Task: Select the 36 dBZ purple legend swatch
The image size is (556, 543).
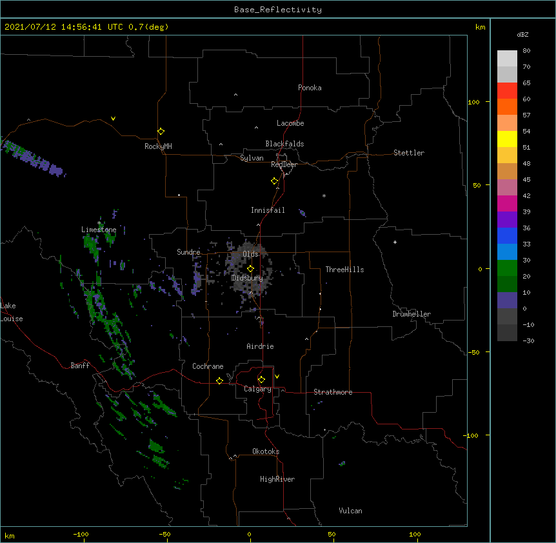Action: 507,219
